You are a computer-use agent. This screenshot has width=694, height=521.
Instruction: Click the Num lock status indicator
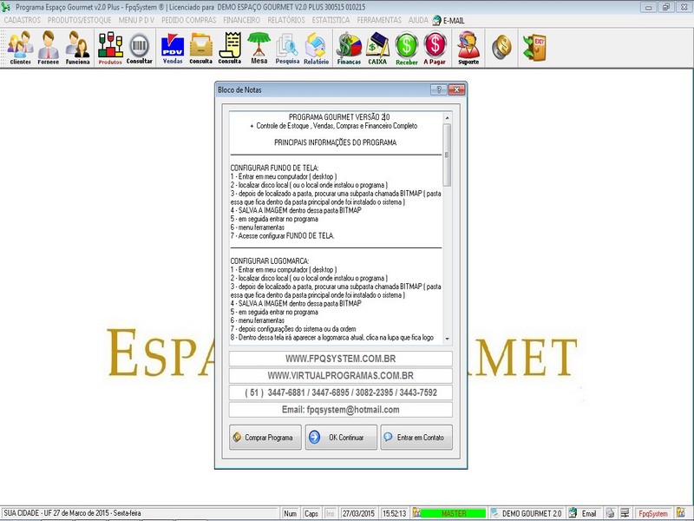point(291,513)
